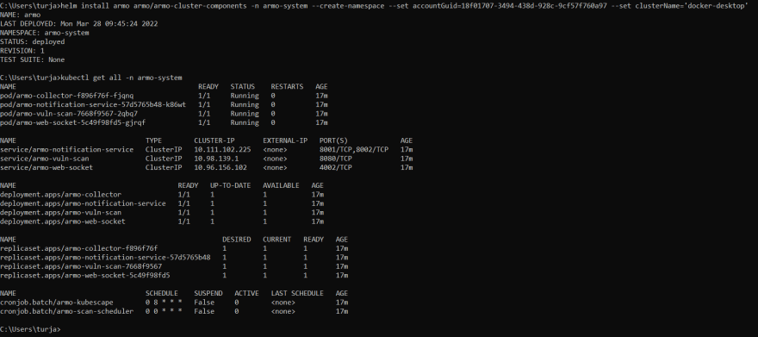Click the RESTARTS column header
Viewport: 758px width, 337px height.
click(x=287, y=86)
